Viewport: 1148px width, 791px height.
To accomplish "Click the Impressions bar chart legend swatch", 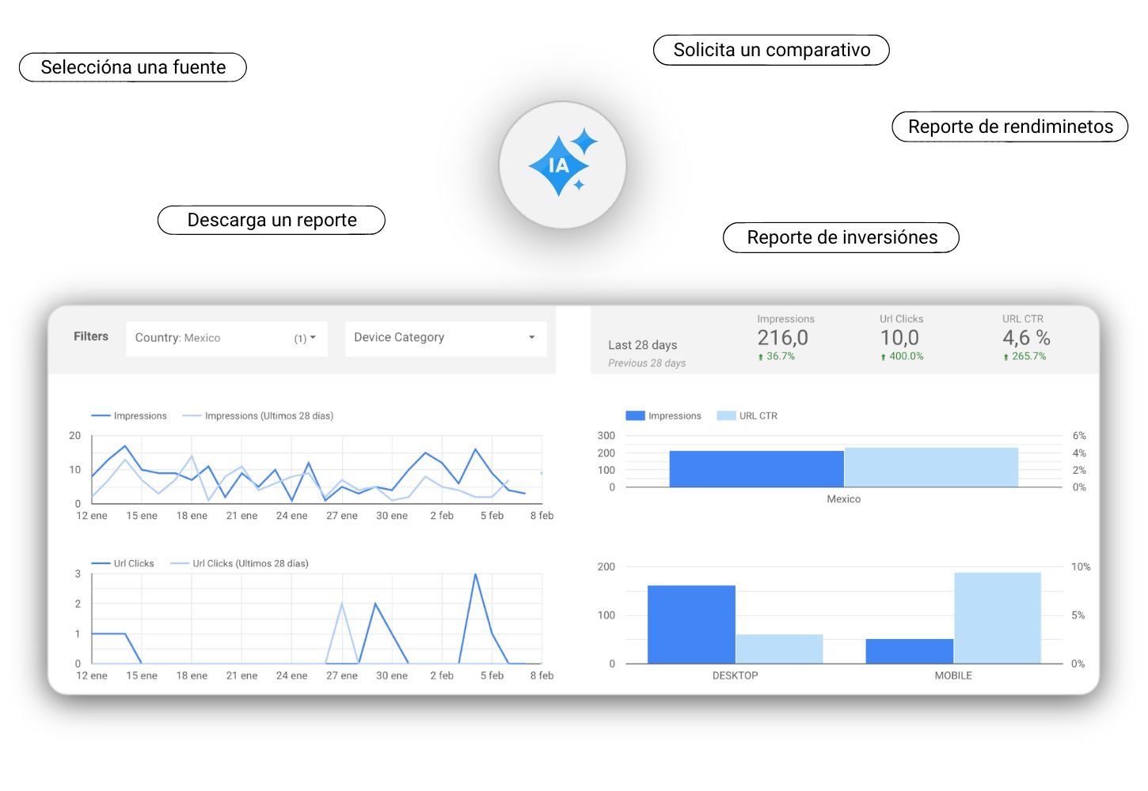I will pyautogui.click(x=635, y=416).
